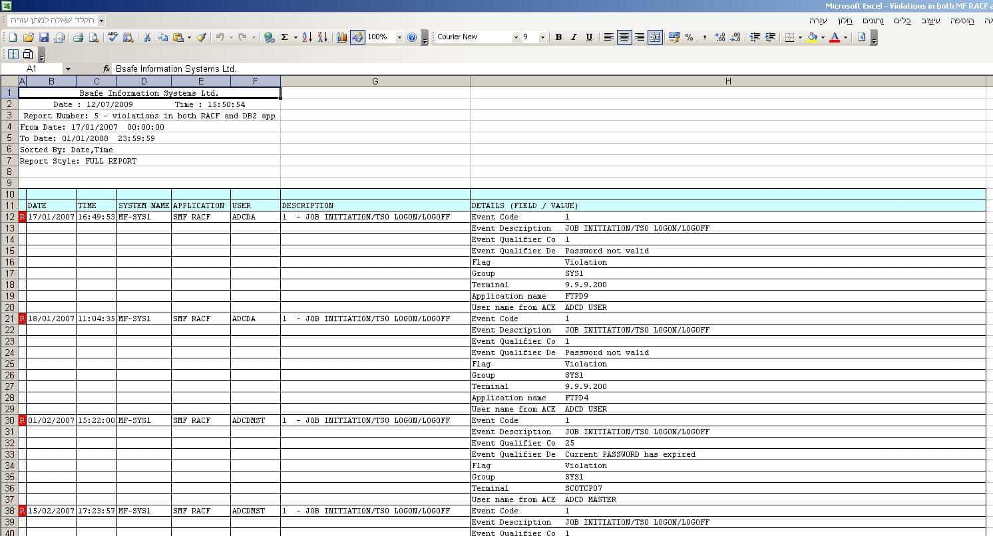Click the font color red A swatch
The width and height of the screenshot is (993, 536).
point(835,37)
